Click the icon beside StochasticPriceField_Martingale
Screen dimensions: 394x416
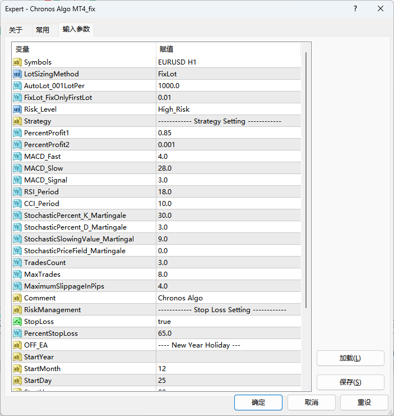tap(17, 251)
